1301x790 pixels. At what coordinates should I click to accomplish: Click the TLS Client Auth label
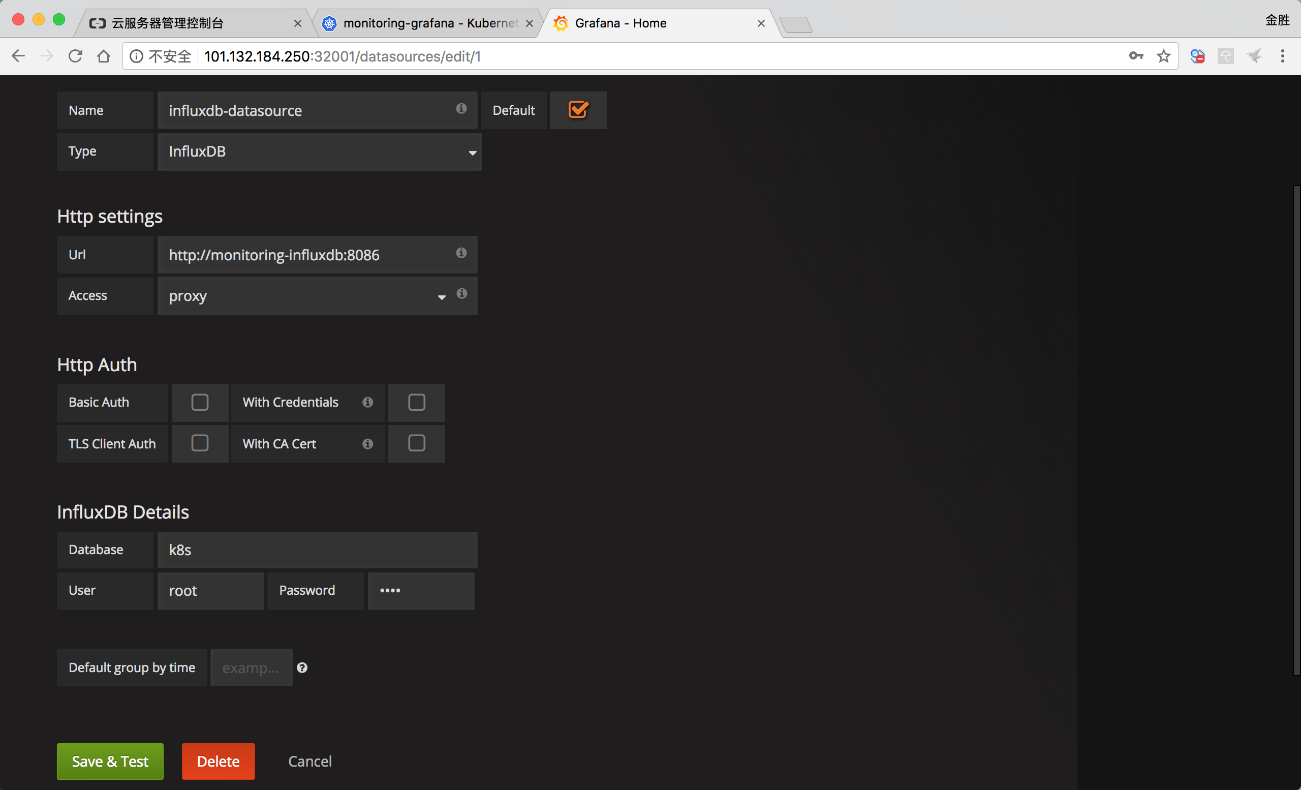point(112,444)
